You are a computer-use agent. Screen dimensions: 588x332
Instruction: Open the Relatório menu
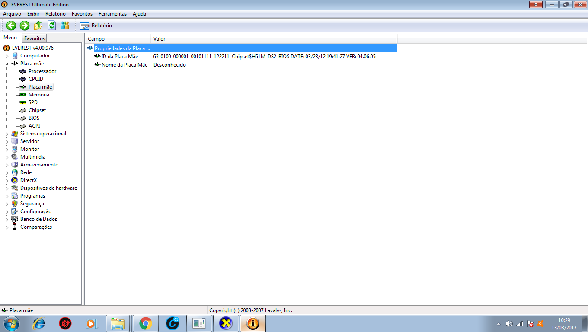[x=56, y=14]
